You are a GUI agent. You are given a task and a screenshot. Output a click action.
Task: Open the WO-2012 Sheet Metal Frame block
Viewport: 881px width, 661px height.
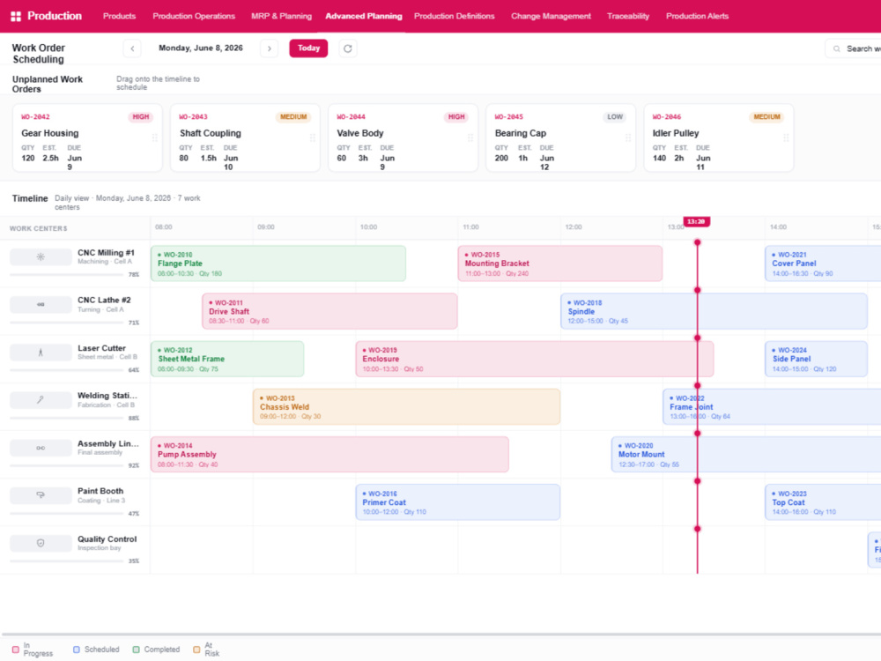click(227, 359)
